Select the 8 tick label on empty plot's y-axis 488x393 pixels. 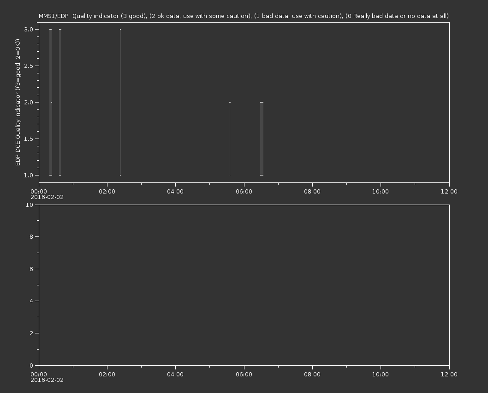click(x=31, y=237)
